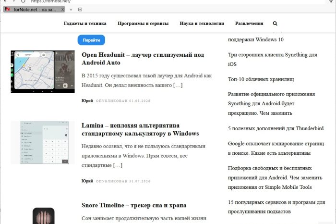Image resolution: width=336 pixels, height=224 pixels.
Task: Open the Lamina calculator article title
Action: (140, 129)
